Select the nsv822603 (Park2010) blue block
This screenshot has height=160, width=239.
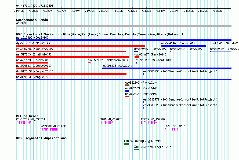tap(127, 91)
